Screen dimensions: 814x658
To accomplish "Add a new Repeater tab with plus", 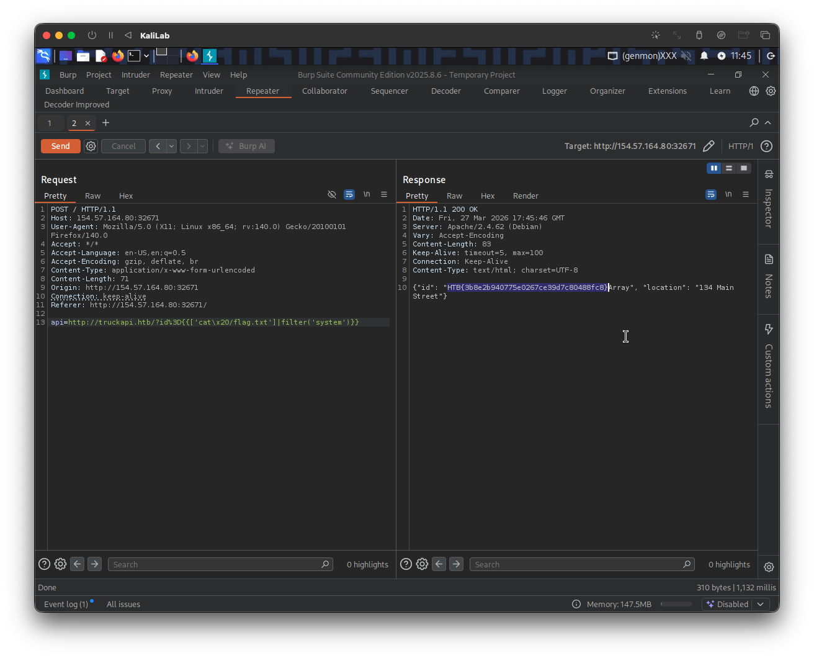I will pos(105,123).
